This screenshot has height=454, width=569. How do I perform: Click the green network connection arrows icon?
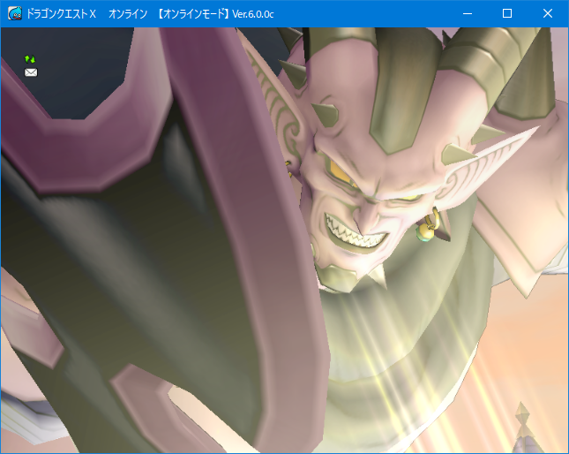[30, 59]
